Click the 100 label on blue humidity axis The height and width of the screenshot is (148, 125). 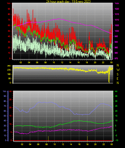5,91
